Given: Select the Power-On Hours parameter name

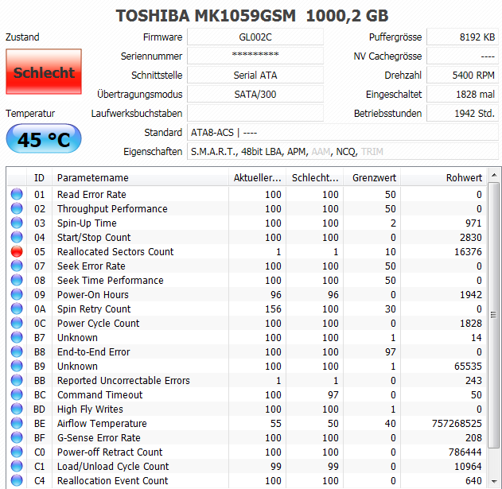Looking at the screenshot, I should click(93, 294).
